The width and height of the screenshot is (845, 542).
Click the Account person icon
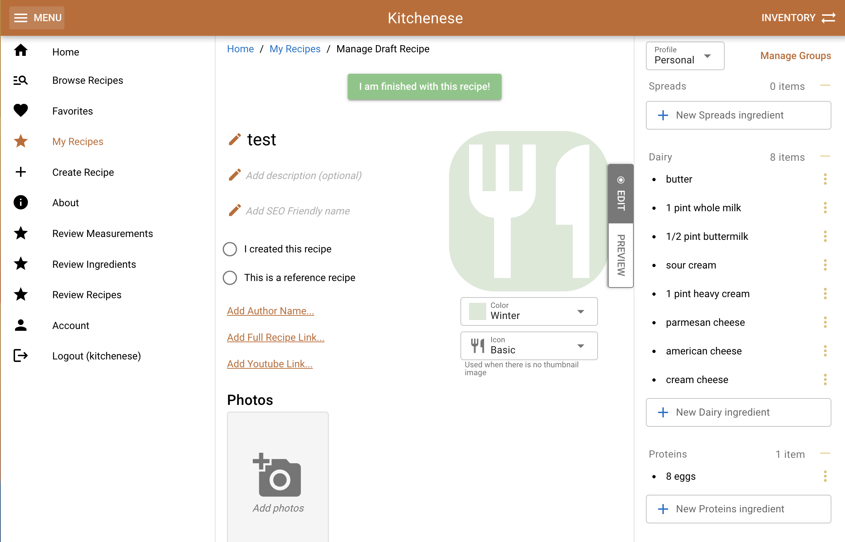click(x=21, y=325)
